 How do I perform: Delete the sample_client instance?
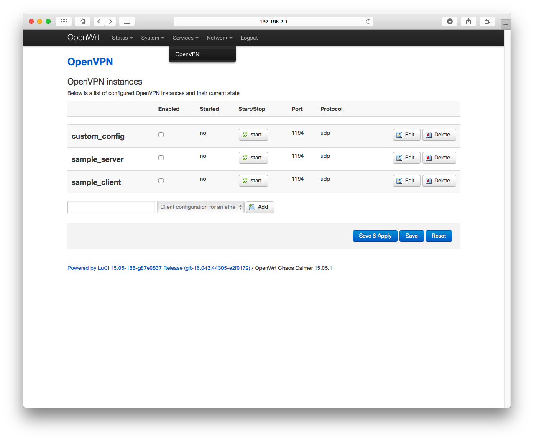point(439,181)
